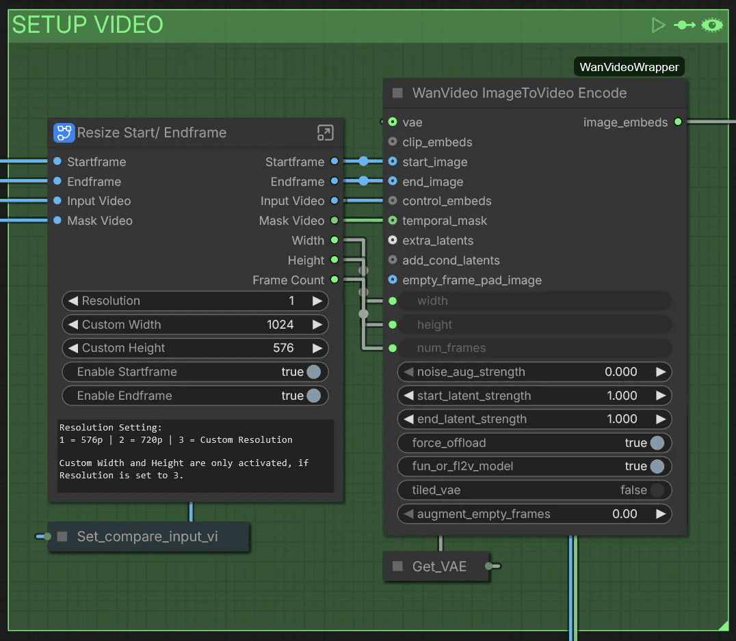The width and height of the screenshot is (736, 641).
Task: Click the SETUP VIDEO group title
Action: pos(88,25)
